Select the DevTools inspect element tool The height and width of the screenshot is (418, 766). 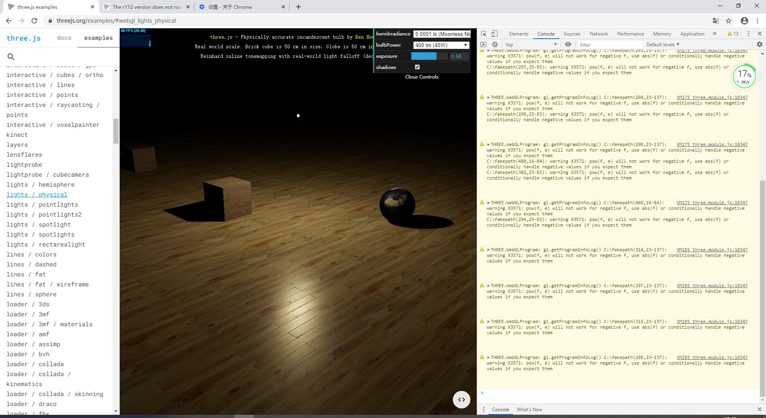pos(484,34)
